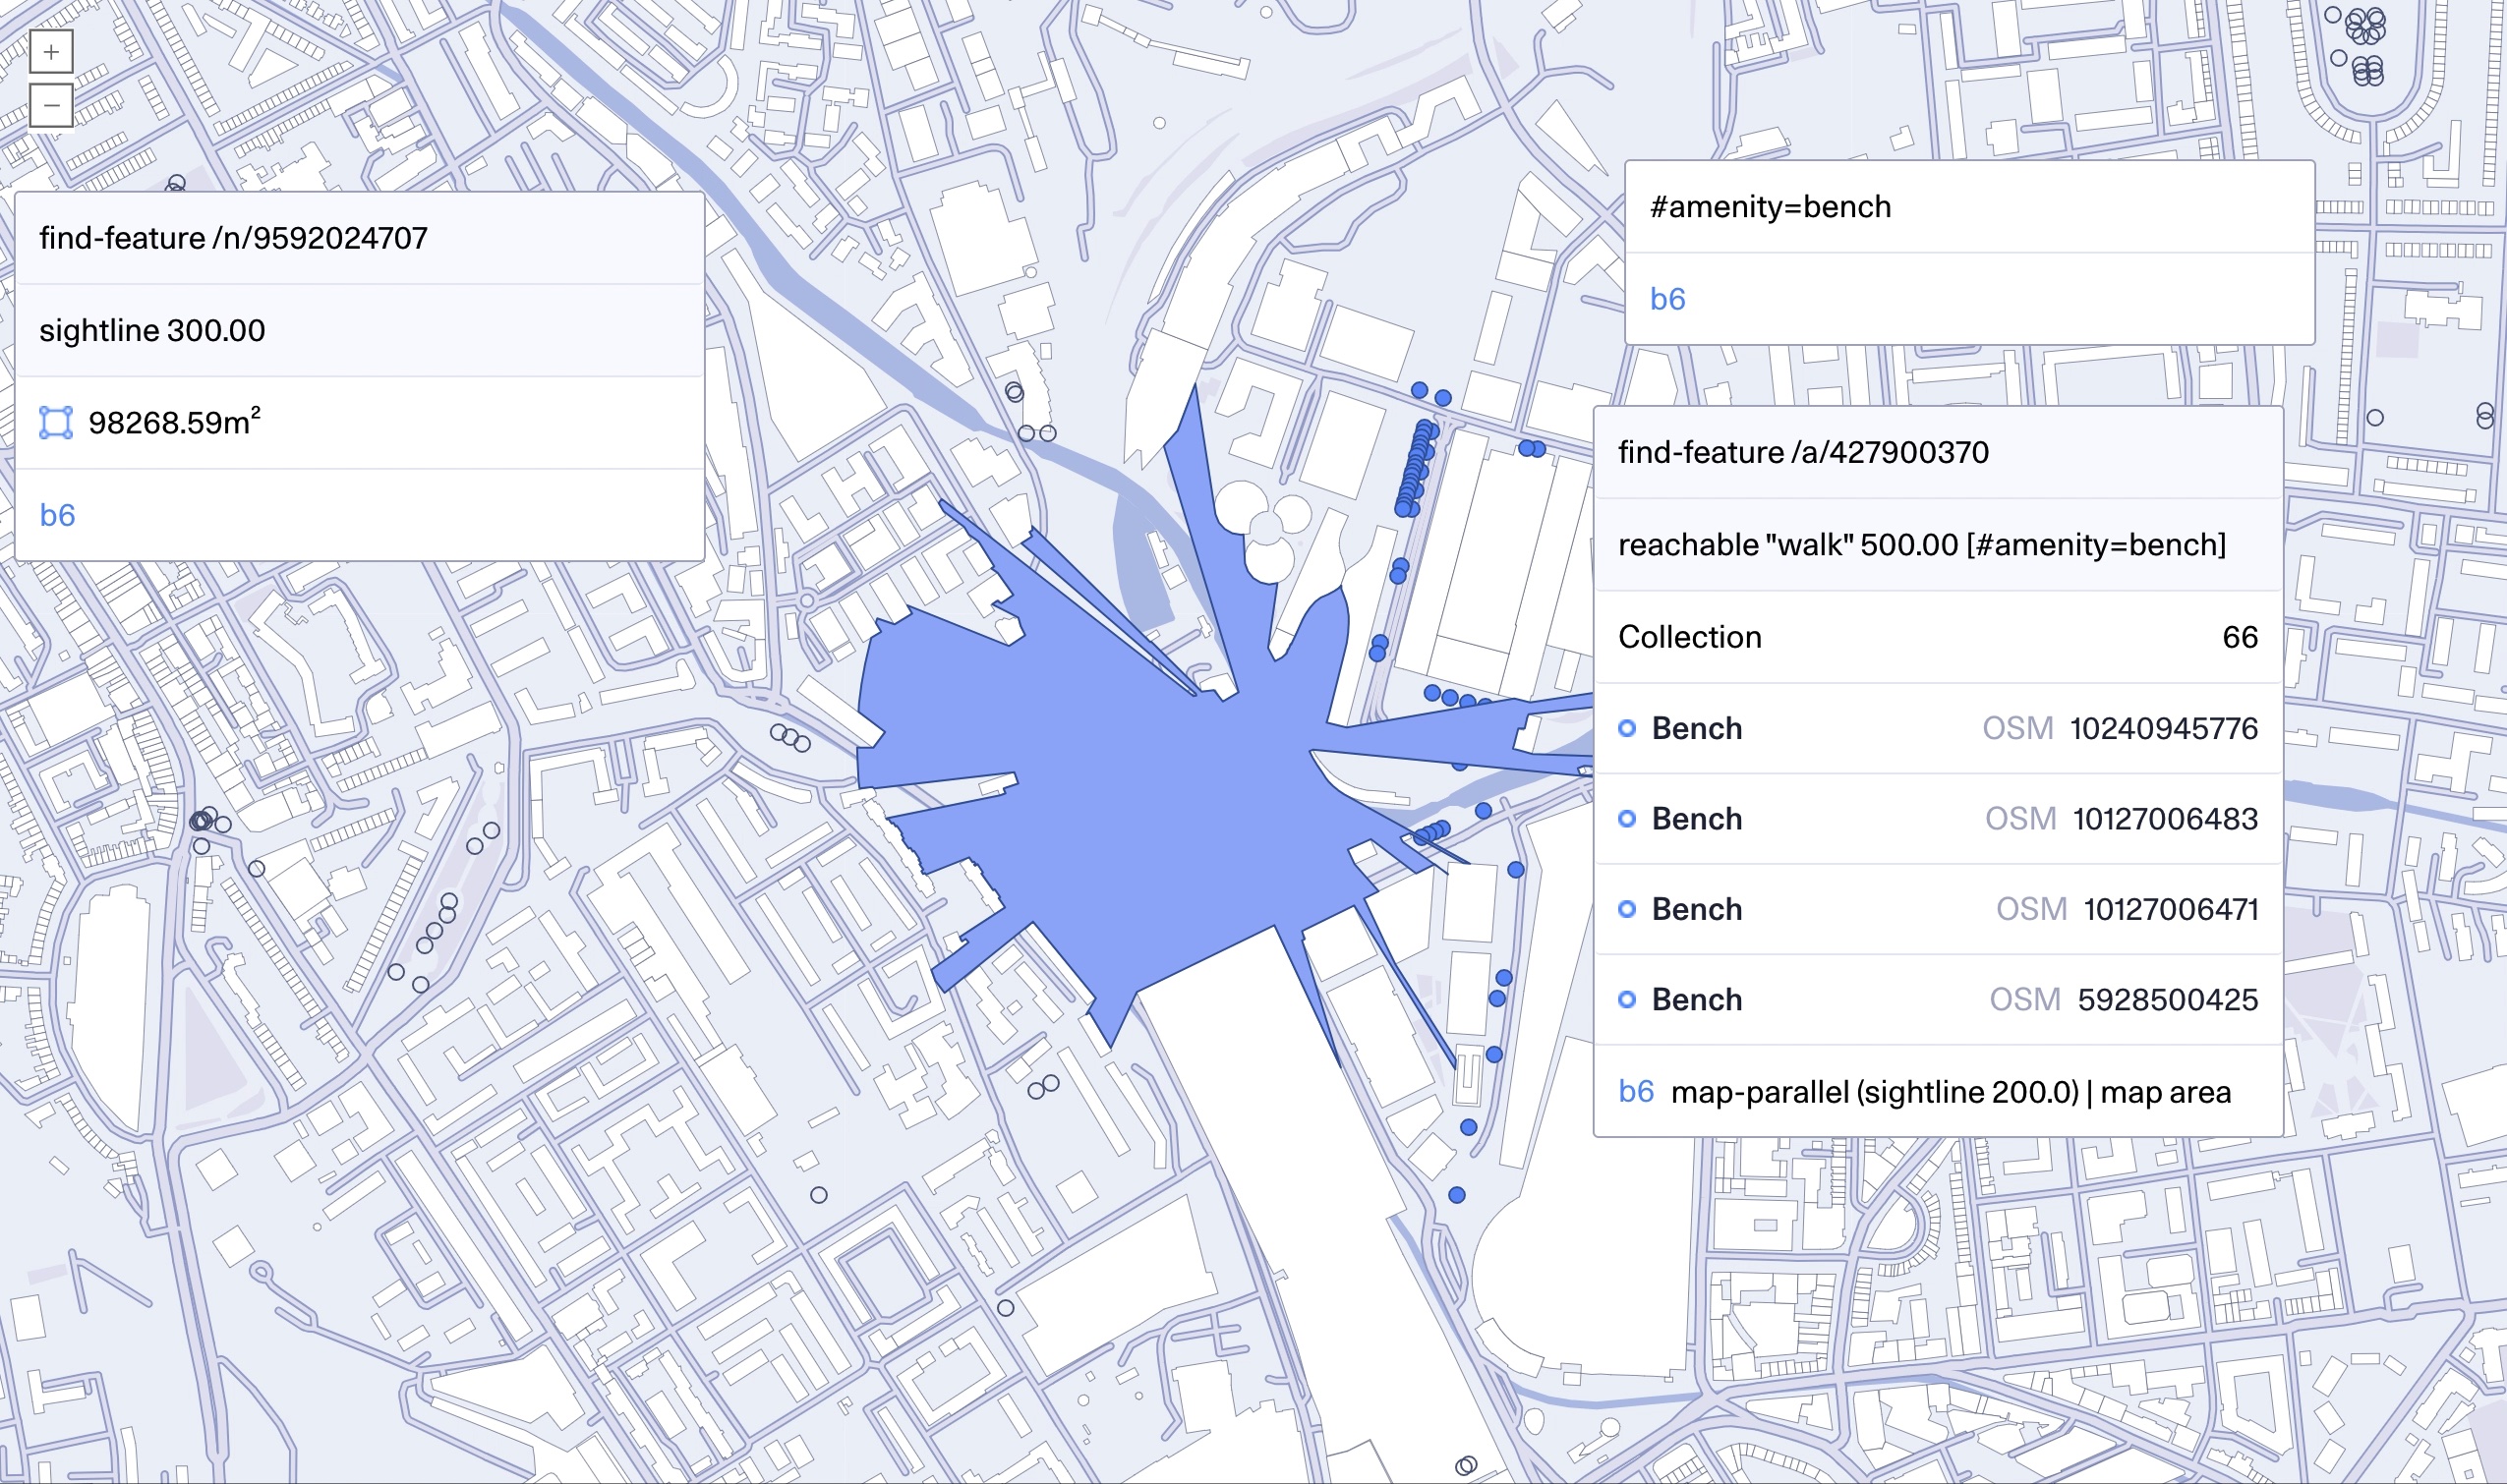Click the zoom out minus button

(51, 105)
